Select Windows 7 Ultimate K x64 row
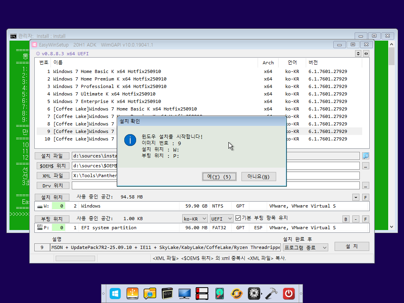The image size is (404, 303). [x=199, y=94]
